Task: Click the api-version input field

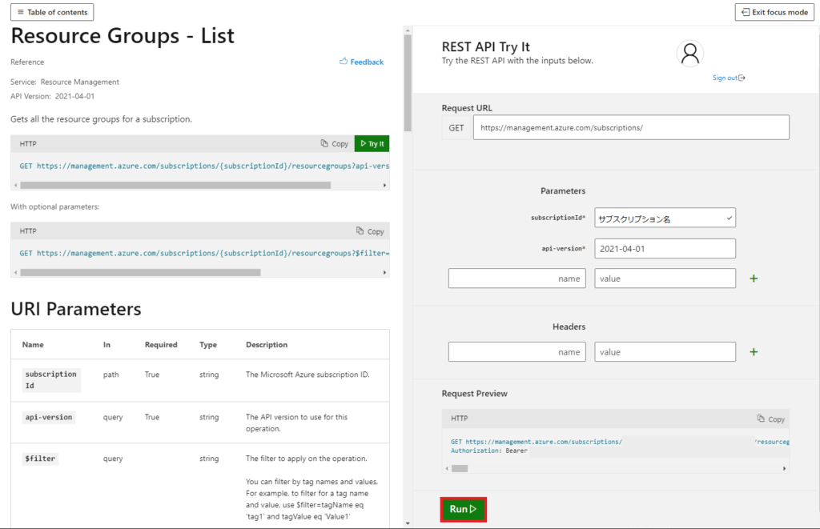Action: pos(665,248)
